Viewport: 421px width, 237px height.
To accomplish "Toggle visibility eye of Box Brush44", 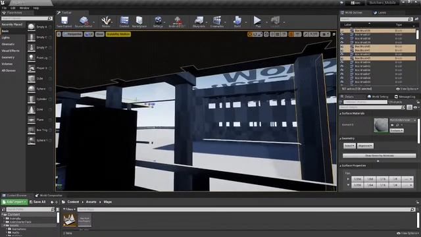I will point(342,62).
